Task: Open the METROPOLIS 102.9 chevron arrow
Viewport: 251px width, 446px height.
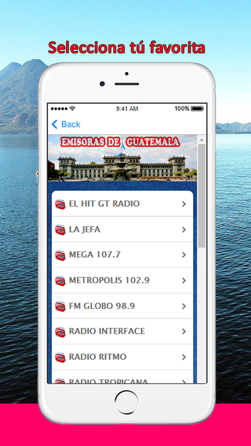Action: click(x=184, y=280)
